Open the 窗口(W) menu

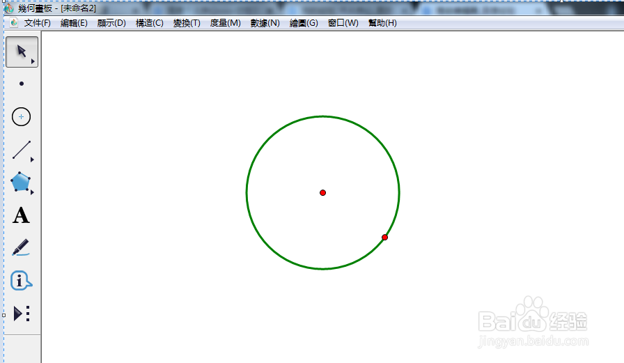click(343, 23)
